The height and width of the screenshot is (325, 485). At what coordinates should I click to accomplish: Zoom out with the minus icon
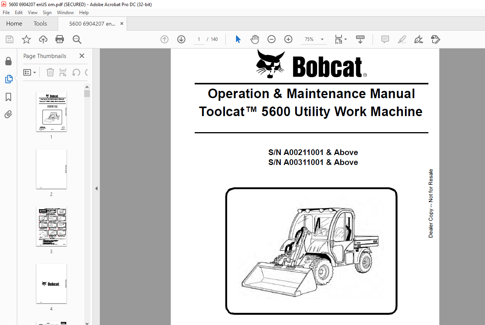pos(272,39)
